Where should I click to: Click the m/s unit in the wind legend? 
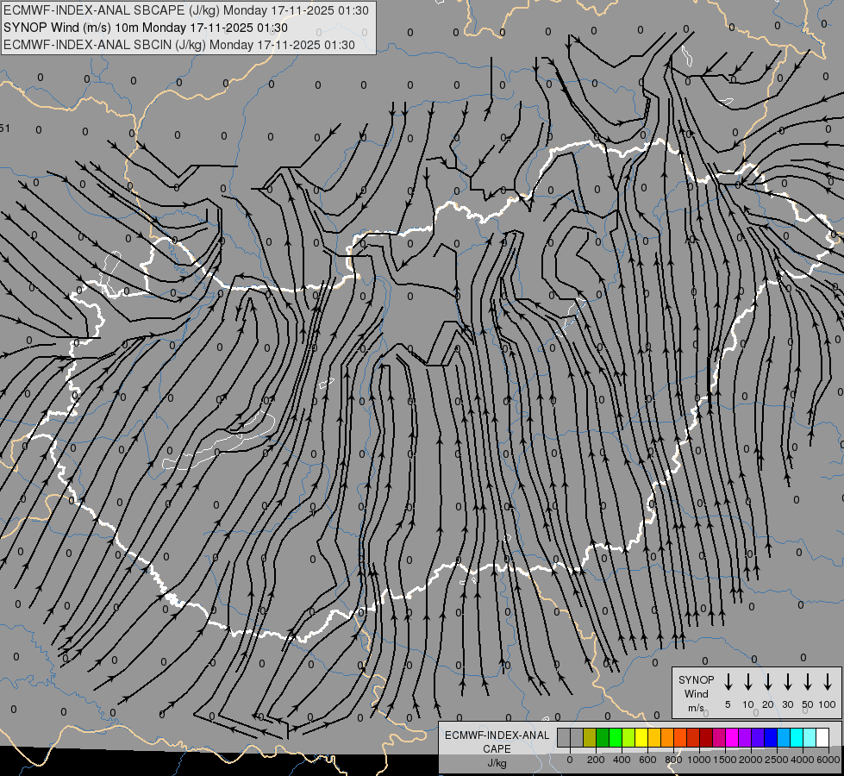coord(696,708)
